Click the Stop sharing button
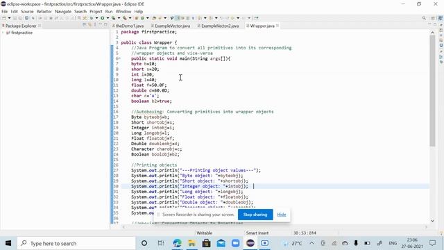This screenshot has width=444, height=250. click(x=255, y=215)
